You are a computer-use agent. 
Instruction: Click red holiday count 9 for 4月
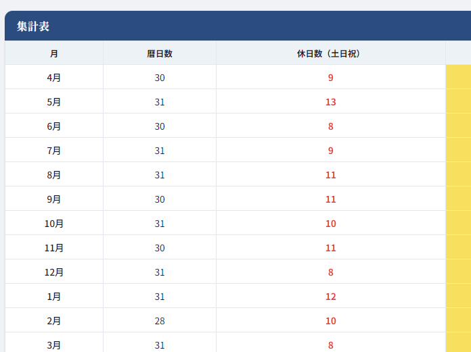[x=331, y=78]
